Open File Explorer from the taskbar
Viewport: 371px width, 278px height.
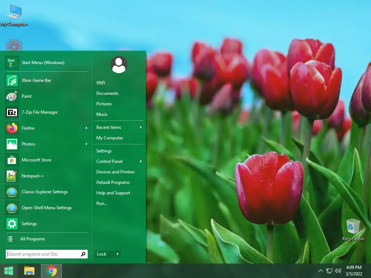point(29,271)
